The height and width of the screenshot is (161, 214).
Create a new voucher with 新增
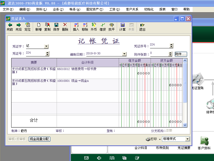click(38, 27)
